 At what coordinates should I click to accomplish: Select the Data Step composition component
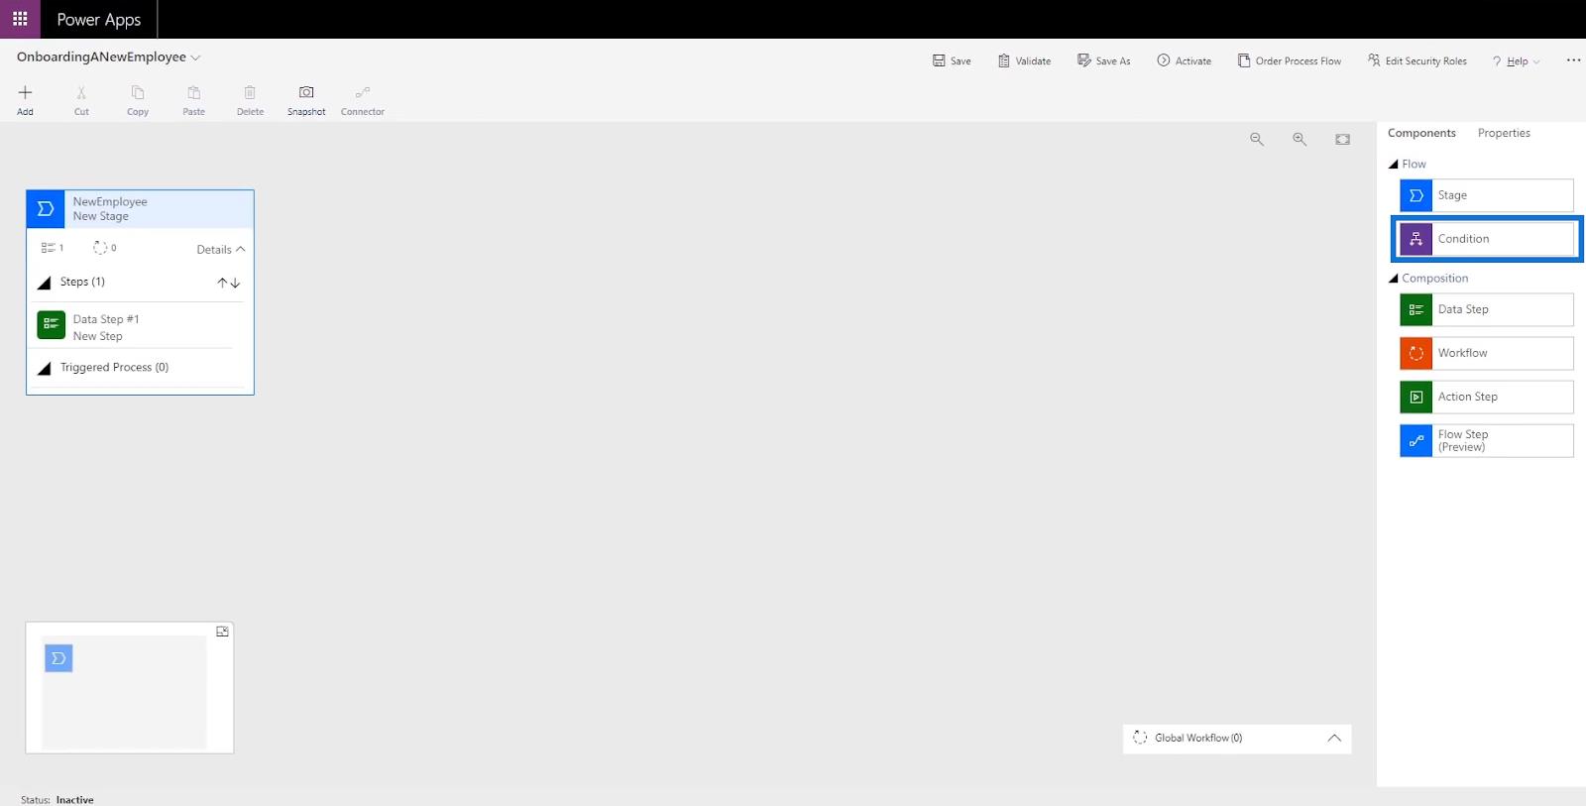(1486, 309)
